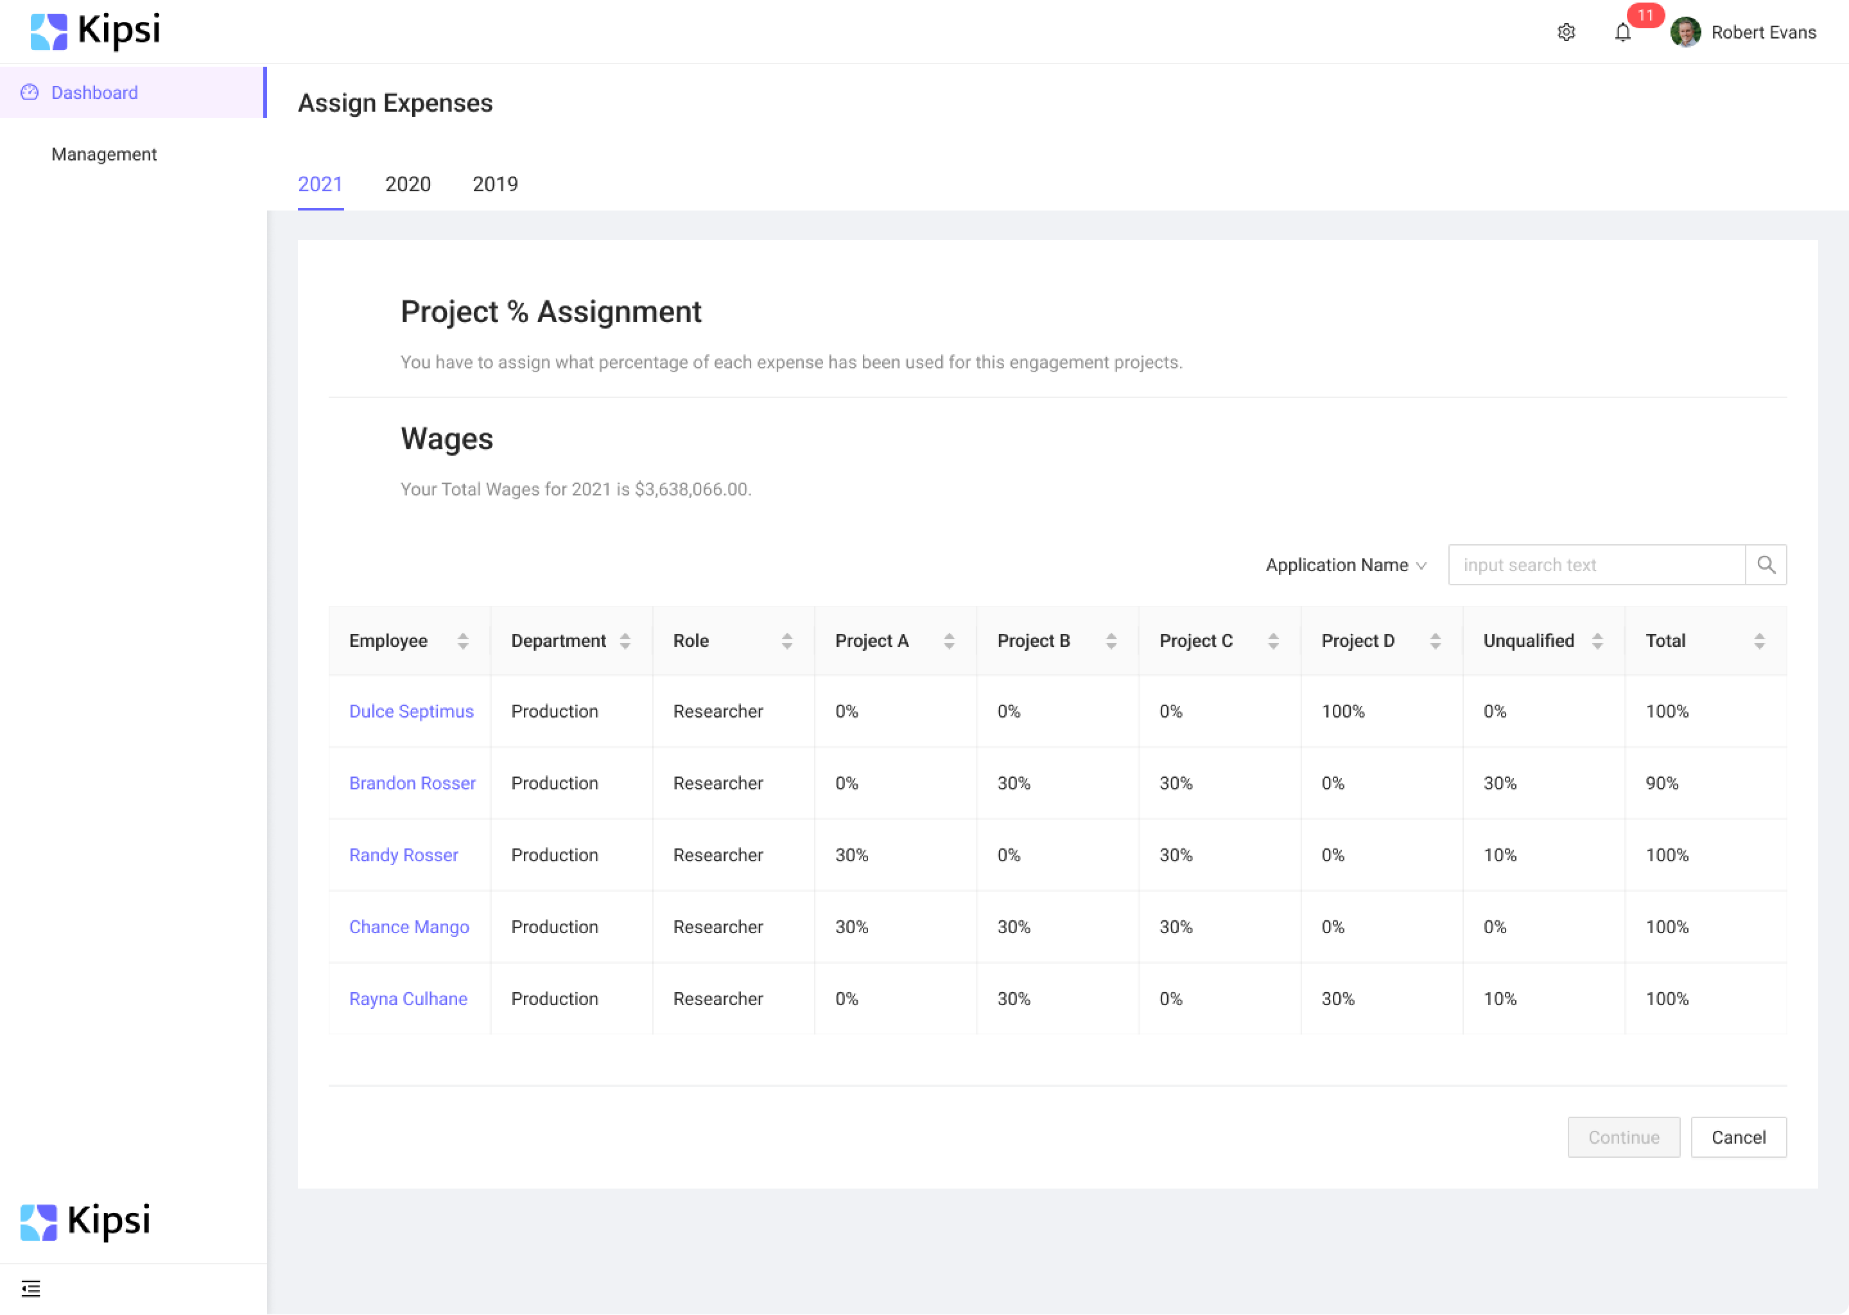Click Robert Evans profile avatar
The width and height of the screenshot is (1849, 1315).
[x=1685, y=32]
